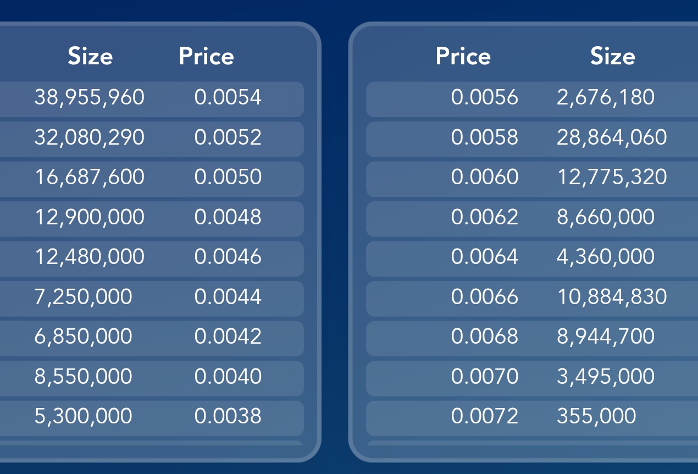
Task: Click the ask price 0.0066
Action: point(484,297)
